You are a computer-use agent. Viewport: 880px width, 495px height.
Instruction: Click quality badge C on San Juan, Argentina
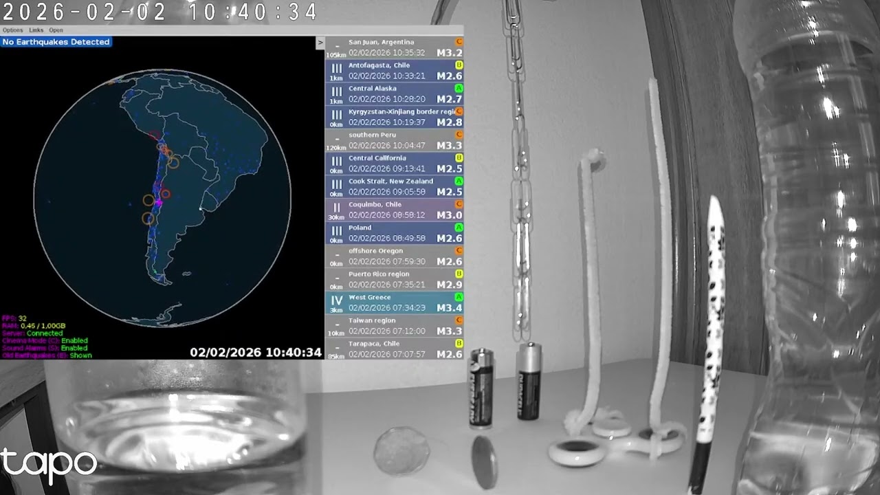(459, 42)
